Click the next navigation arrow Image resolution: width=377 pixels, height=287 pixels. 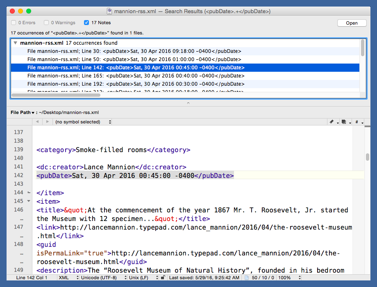coord(48,122)
